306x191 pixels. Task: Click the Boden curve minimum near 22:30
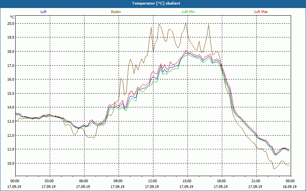coord(274,168)
